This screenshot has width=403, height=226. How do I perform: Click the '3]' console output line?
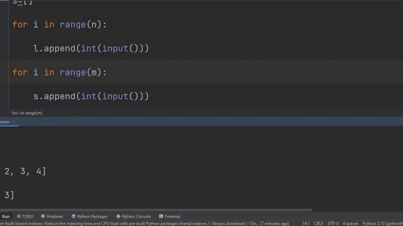point(9,195)
